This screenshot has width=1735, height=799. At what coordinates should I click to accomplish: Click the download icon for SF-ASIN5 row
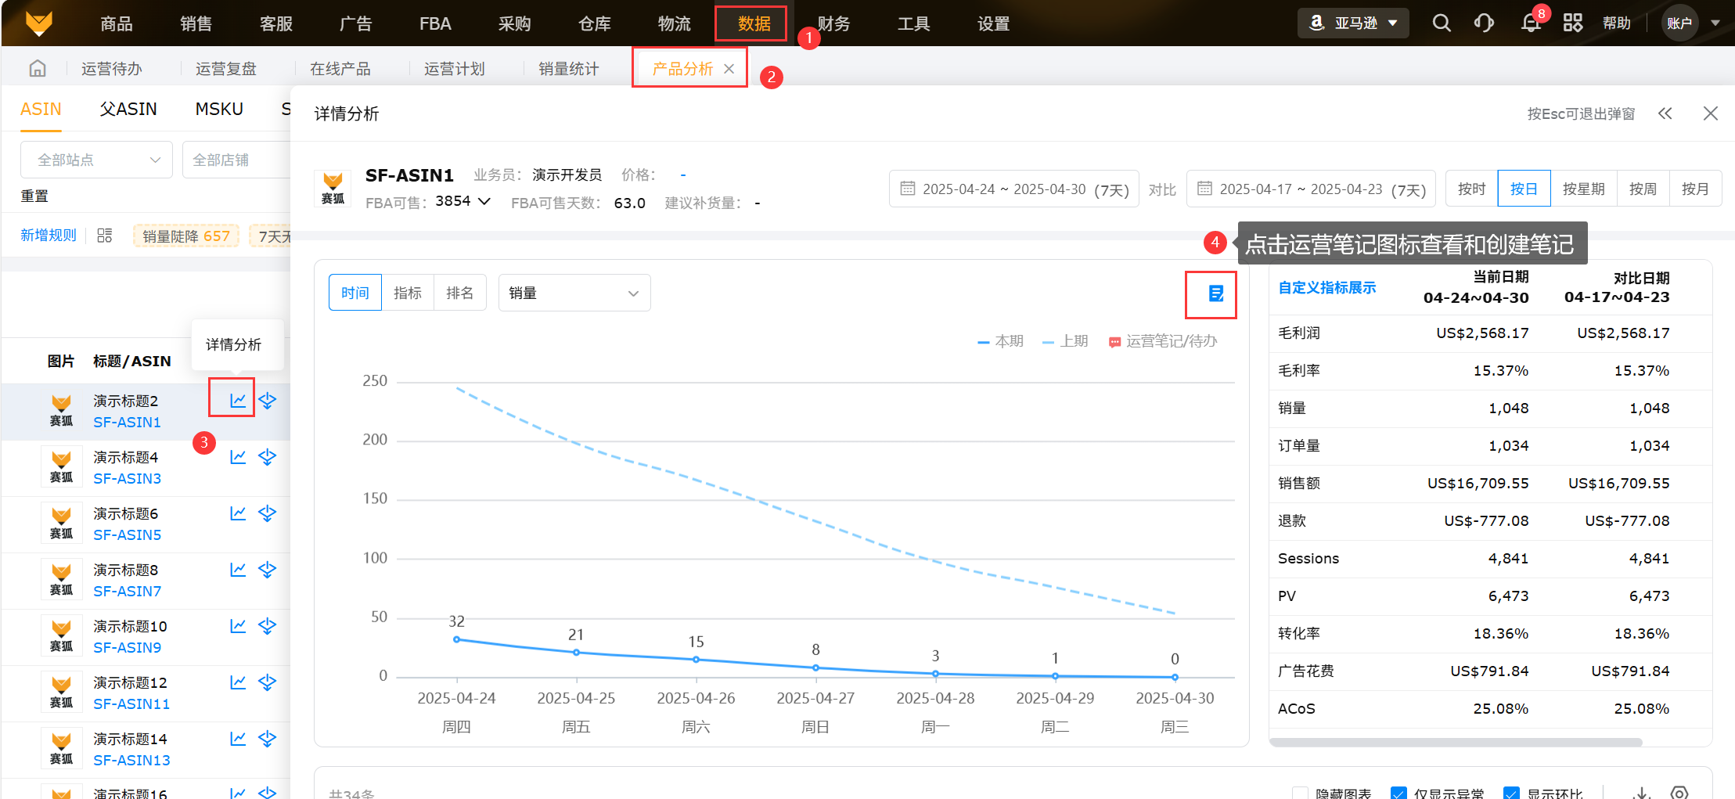coord(268,513)
